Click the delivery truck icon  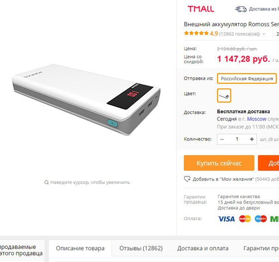click(x=241, y=9)
